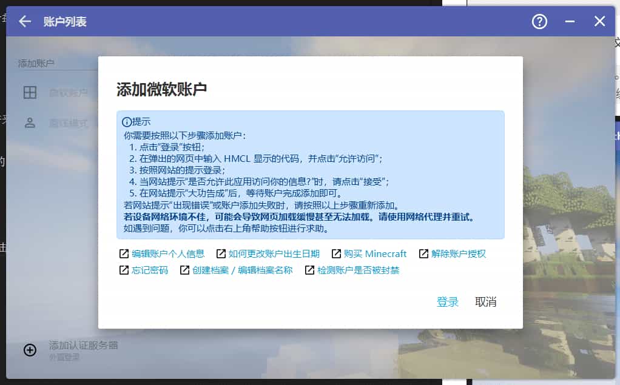Open the help question mark icon
The width and height of the screenshot is (620, 385).
click(x=539, y=22)
